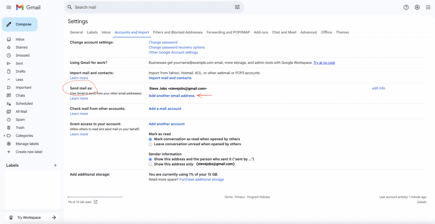Click Add a mail account
The image size is (435, 224).
click(x=165, y=109)
